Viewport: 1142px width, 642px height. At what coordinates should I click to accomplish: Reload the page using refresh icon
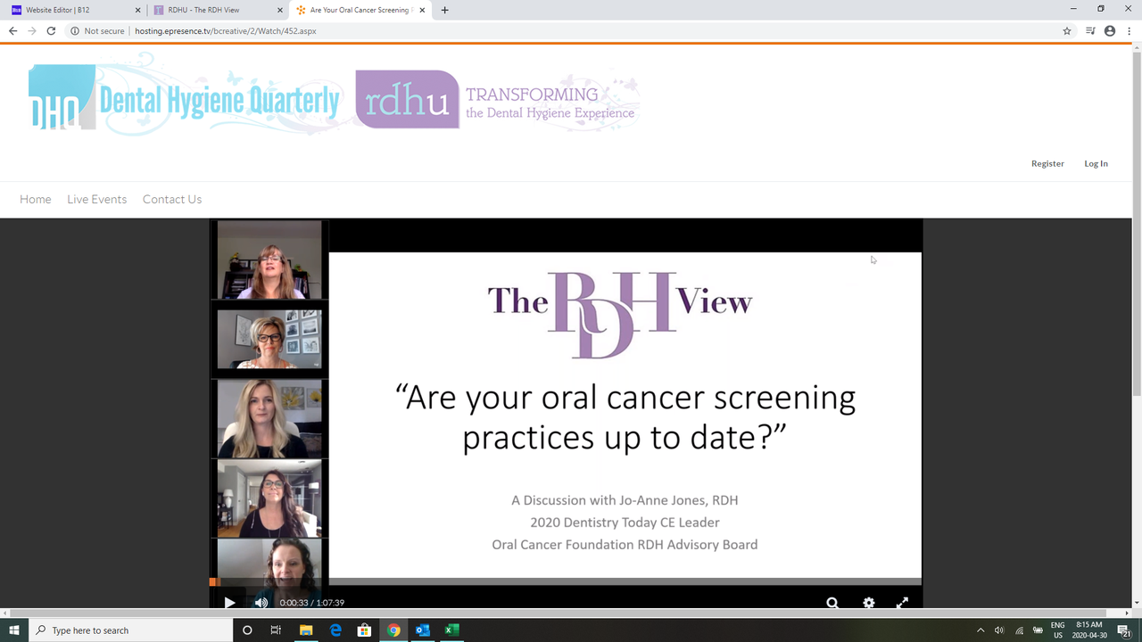(x=51, y=30)
